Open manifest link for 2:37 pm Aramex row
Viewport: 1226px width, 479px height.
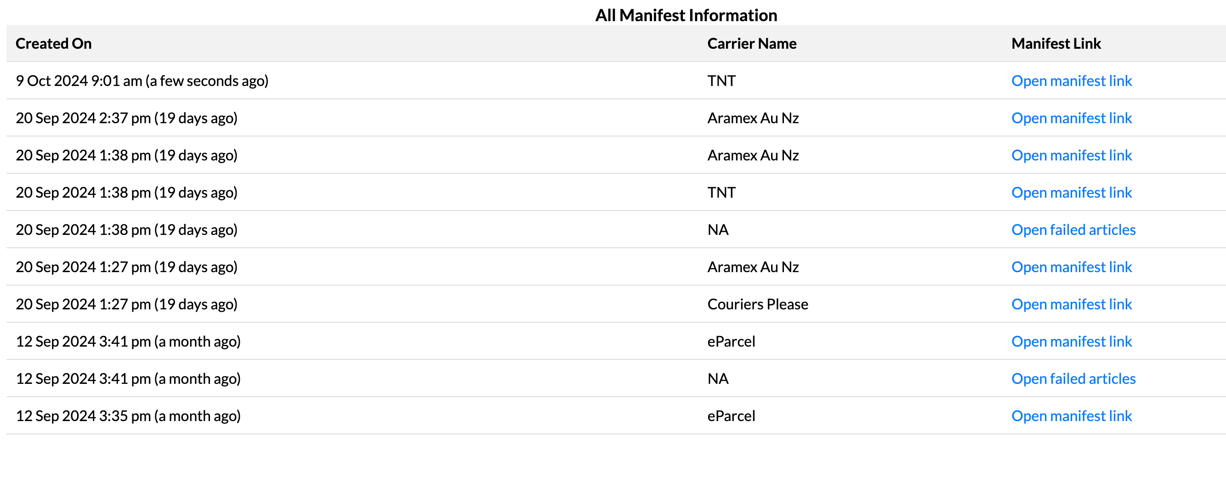pos(1071,118)
